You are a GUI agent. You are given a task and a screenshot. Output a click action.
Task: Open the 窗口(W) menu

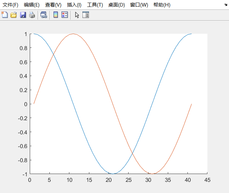click(x=139, y=5)
